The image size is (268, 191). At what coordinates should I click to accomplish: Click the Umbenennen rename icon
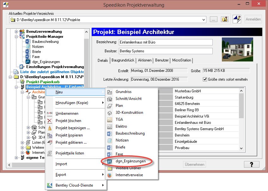coord(50,113)
